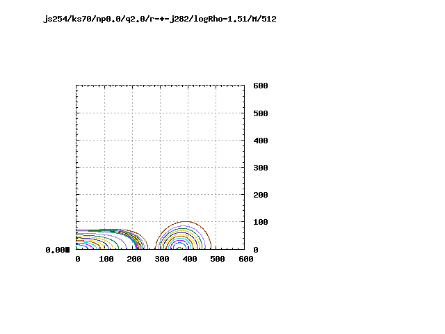Click the 0.00 label beside the plot

tap(55, 250)
